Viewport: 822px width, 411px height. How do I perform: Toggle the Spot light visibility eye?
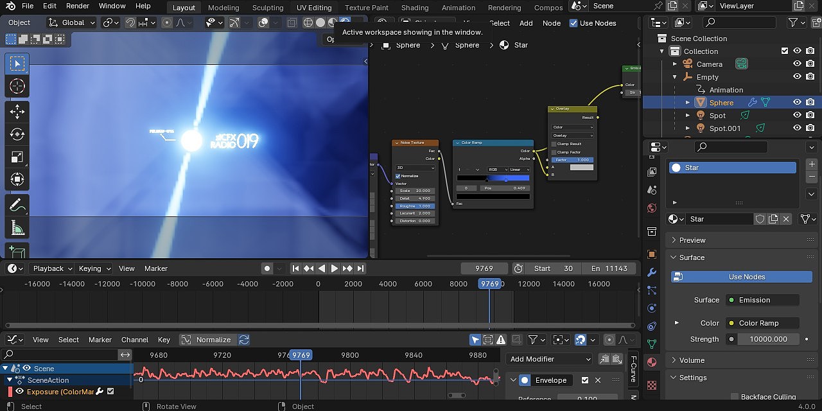(x=797, y=116)
